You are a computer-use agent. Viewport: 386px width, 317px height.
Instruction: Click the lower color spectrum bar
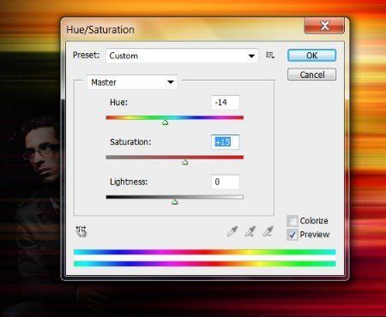point(204,264)
